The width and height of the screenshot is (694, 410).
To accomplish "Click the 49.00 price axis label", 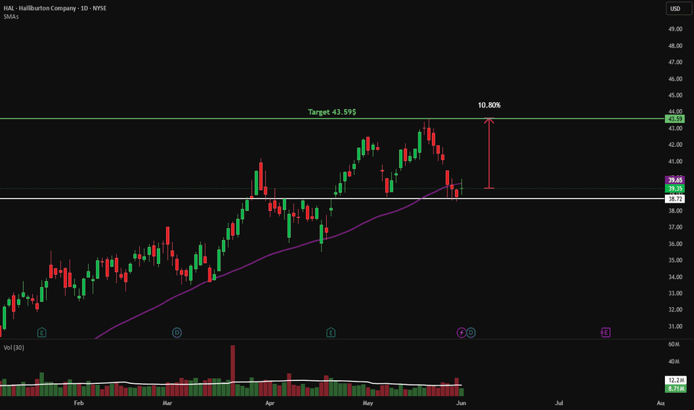I will [x=675, y=29].
